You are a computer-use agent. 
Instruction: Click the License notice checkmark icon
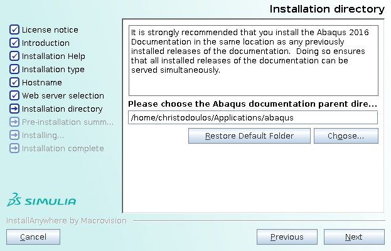pos(14,29)
